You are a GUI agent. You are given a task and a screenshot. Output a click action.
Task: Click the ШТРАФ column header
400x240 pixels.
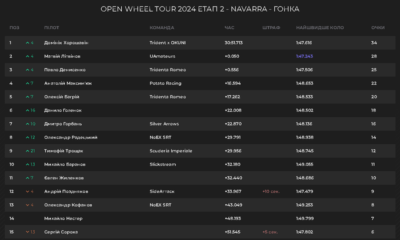pos(271,28)
